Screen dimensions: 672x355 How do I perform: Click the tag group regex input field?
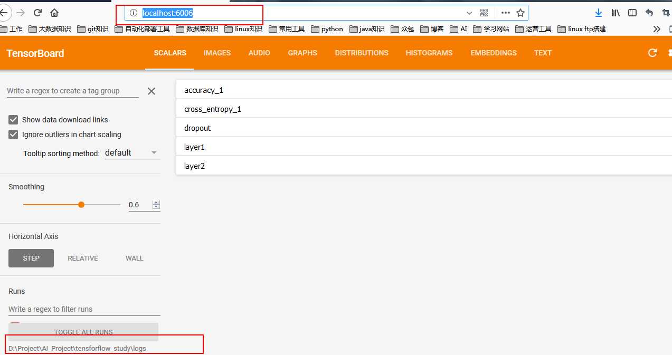(x=73, y=91)
